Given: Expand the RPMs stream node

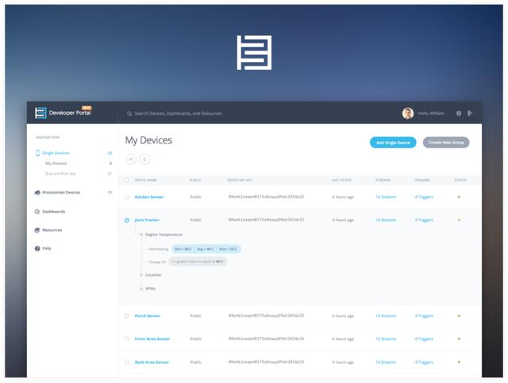Looking at the screenshot, I should coord(140,289).
